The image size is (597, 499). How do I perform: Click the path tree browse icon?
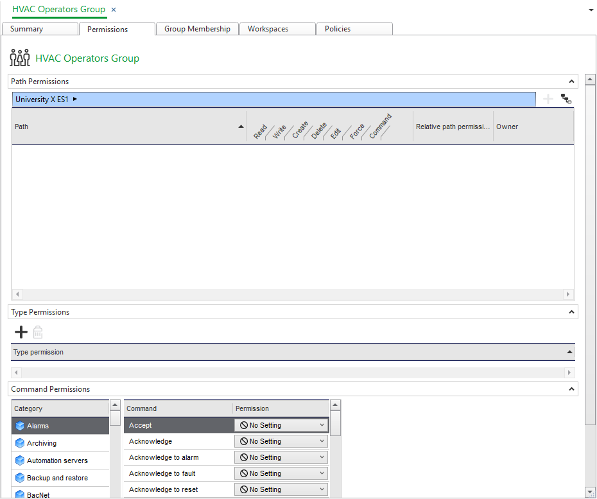pyautogui.click(x=566, y=99)
